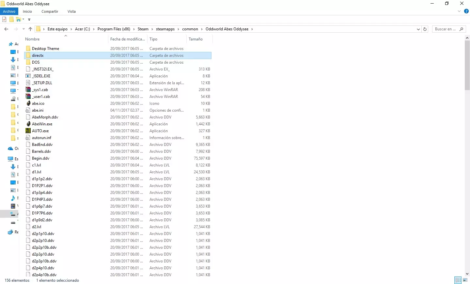Click the magnifier icon in the search box

pos(461,29)
